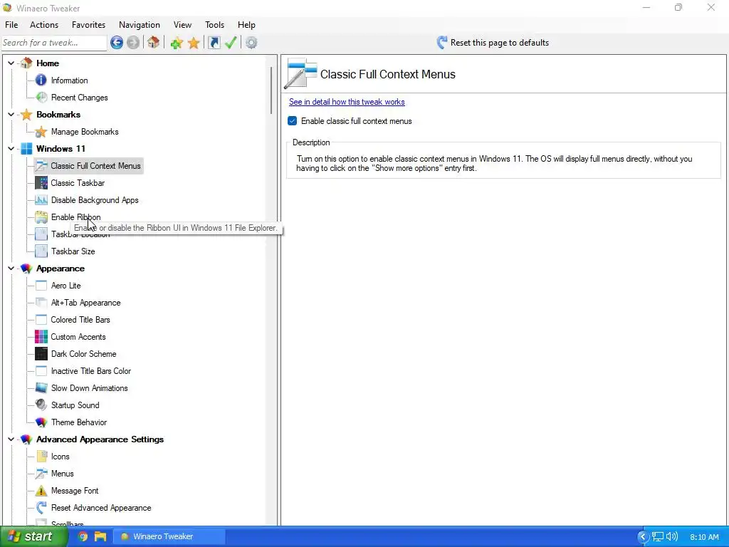Screen dimensions: 729x547
Task: Collapse the Home tree section
Action: pyautogui.click(x=11, y=63)
